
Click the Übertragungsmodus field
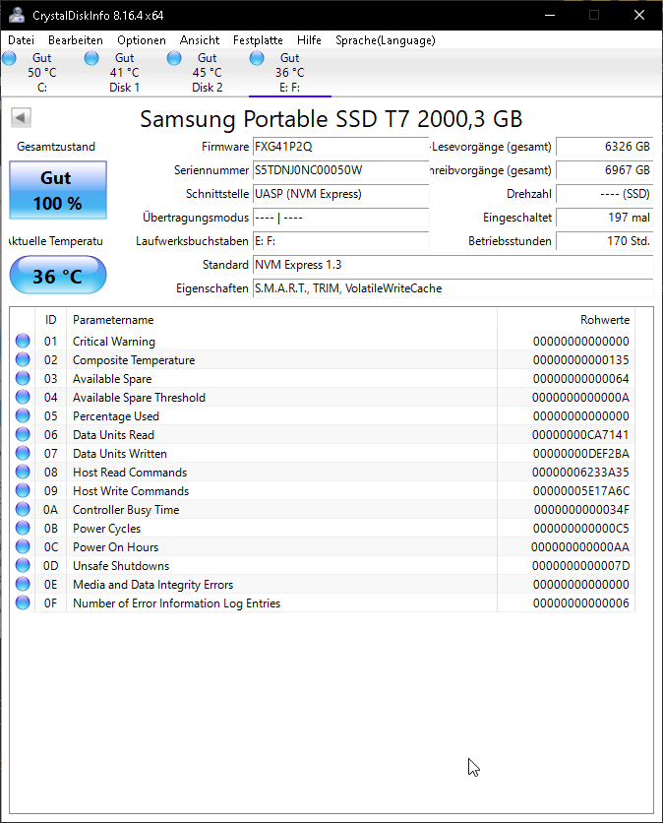coord(341,218)
